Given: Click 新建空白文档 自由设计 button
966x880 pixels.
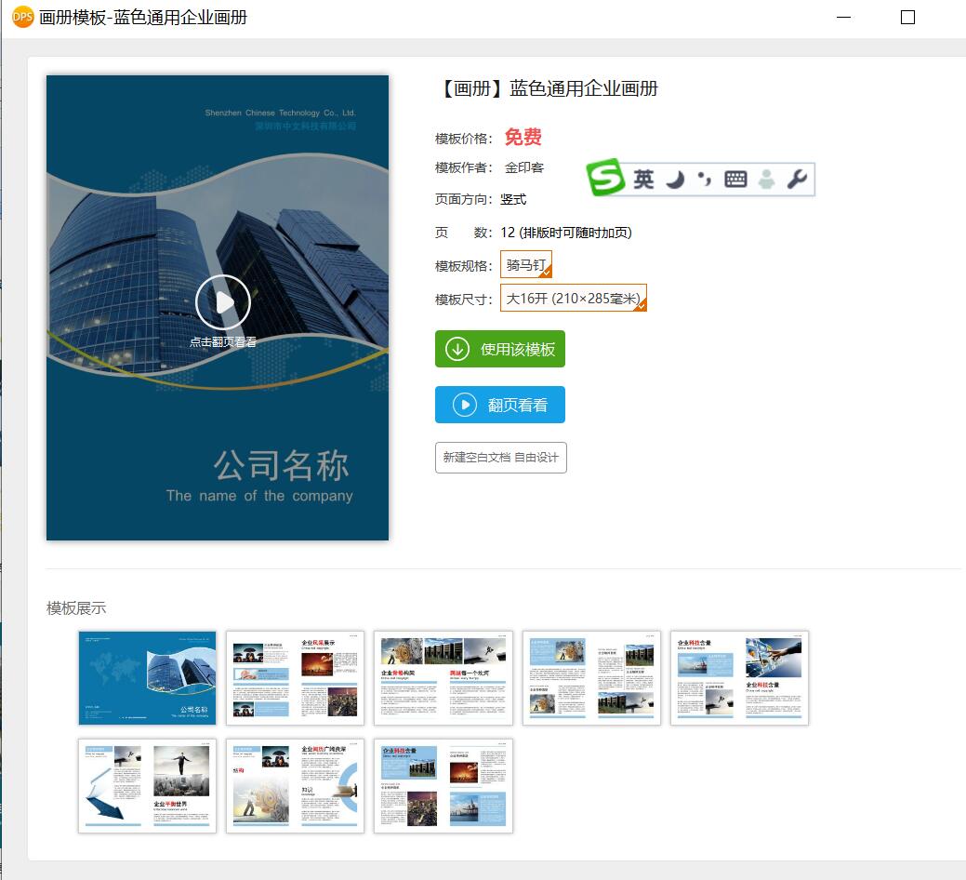Looking at the screenshot, I should pyautogui.click(x=500, y=458).
